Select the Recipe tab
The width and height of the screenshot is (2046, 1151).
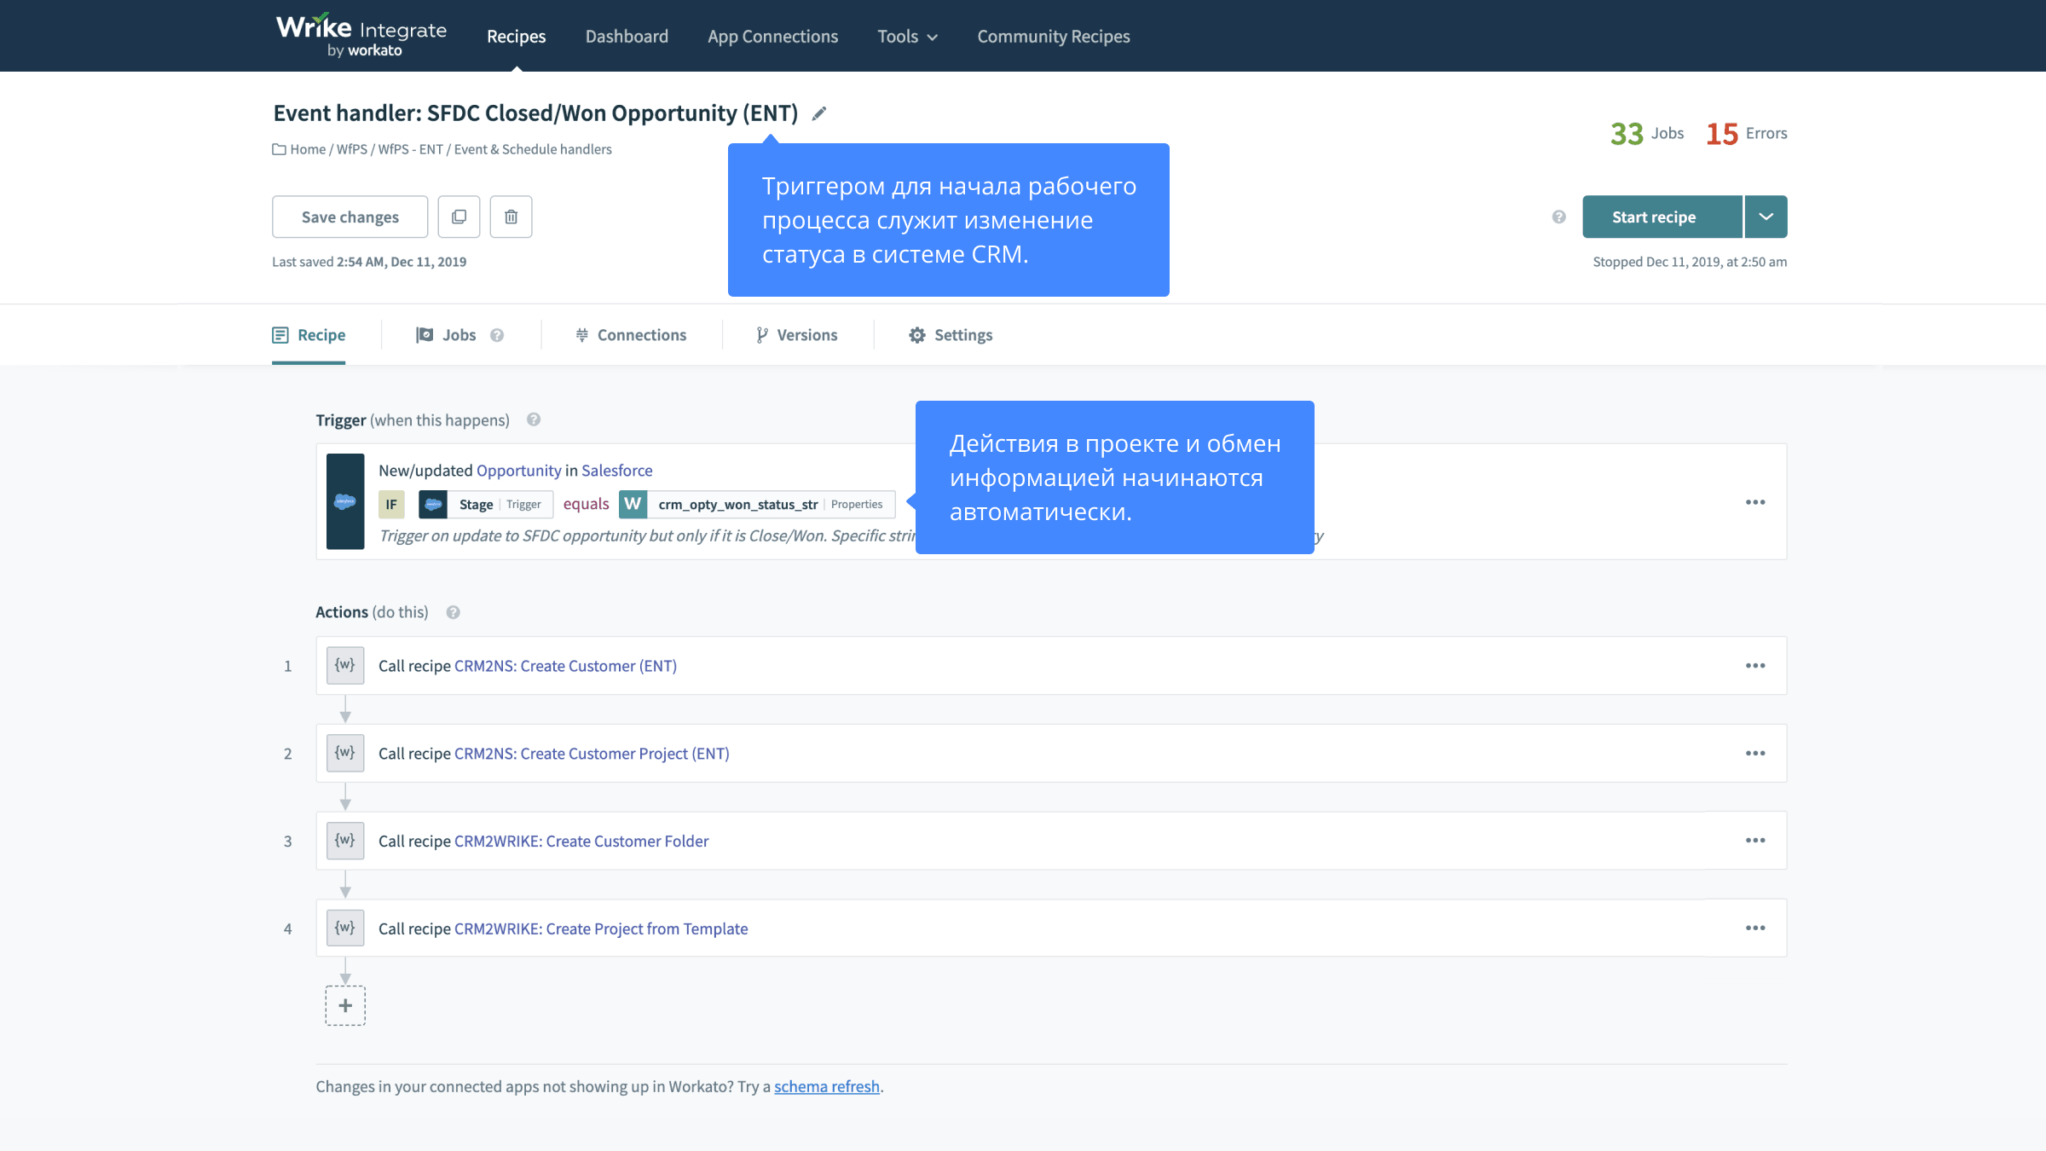[309, 335]
